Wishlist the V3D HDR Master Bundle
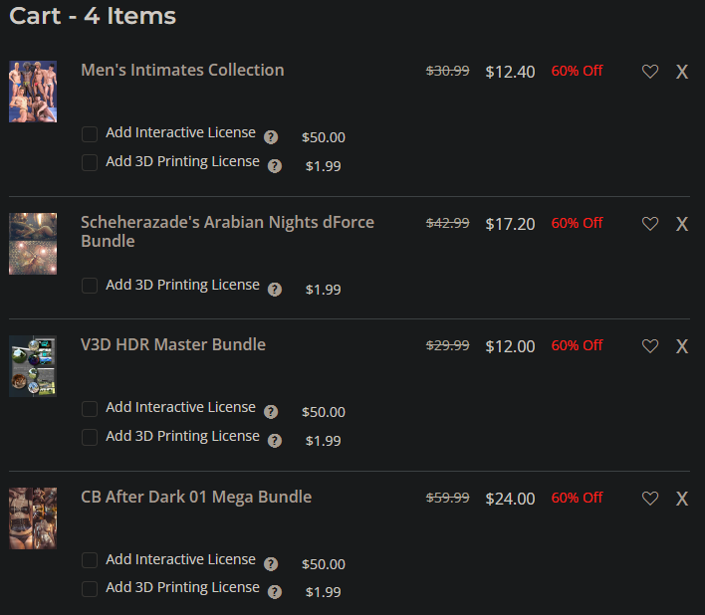Screen dimensions: 705x615 tap(650, 346)
